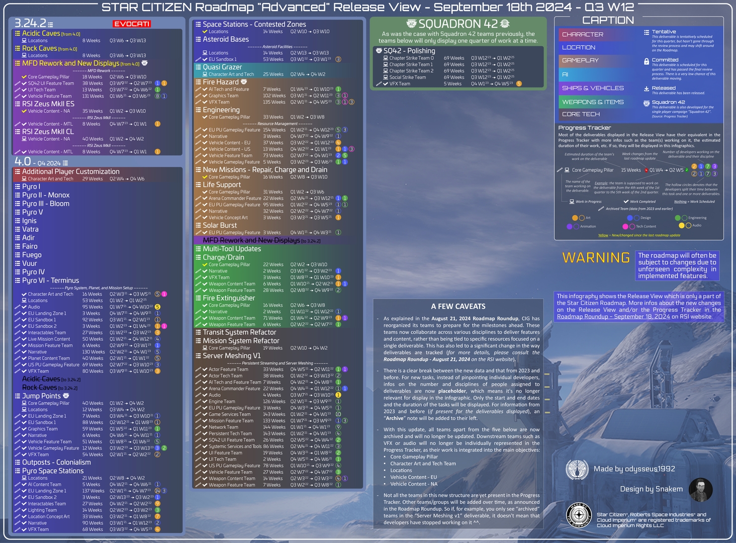The image size is (736, 543).
Task: Select the SQ42 - Polishing header
Action: point(408,50)
